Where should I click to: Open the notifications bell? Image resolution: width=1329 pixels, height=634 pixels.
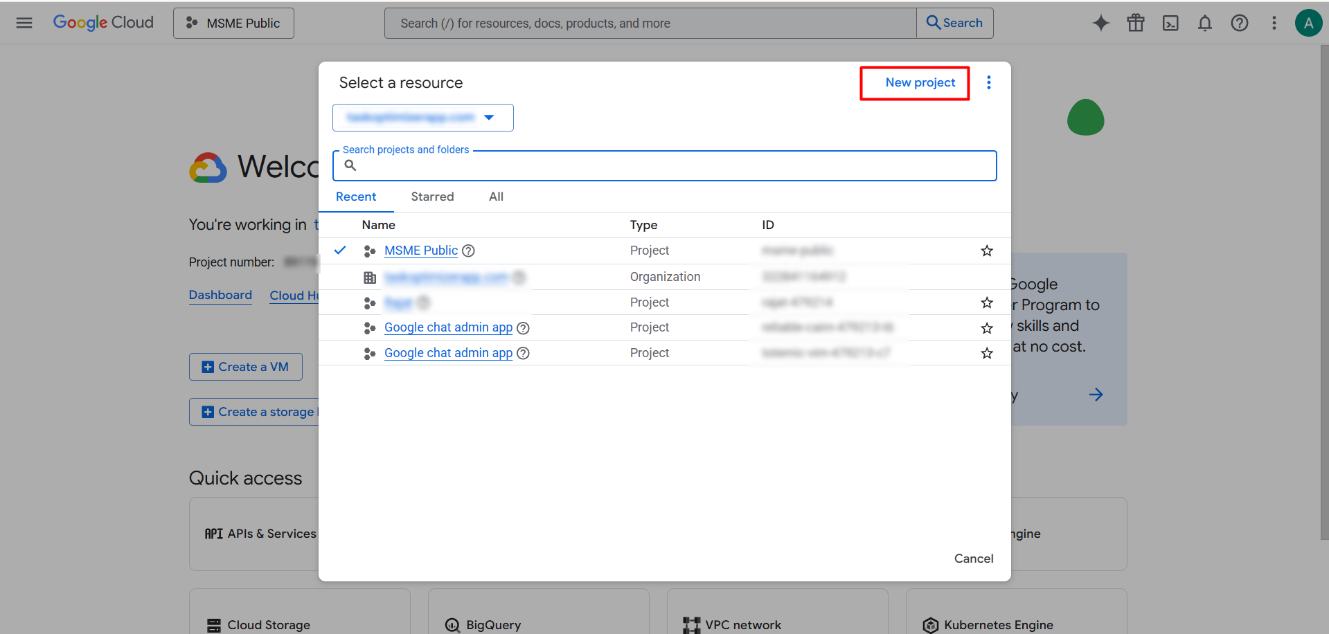tap(1205, 23)
